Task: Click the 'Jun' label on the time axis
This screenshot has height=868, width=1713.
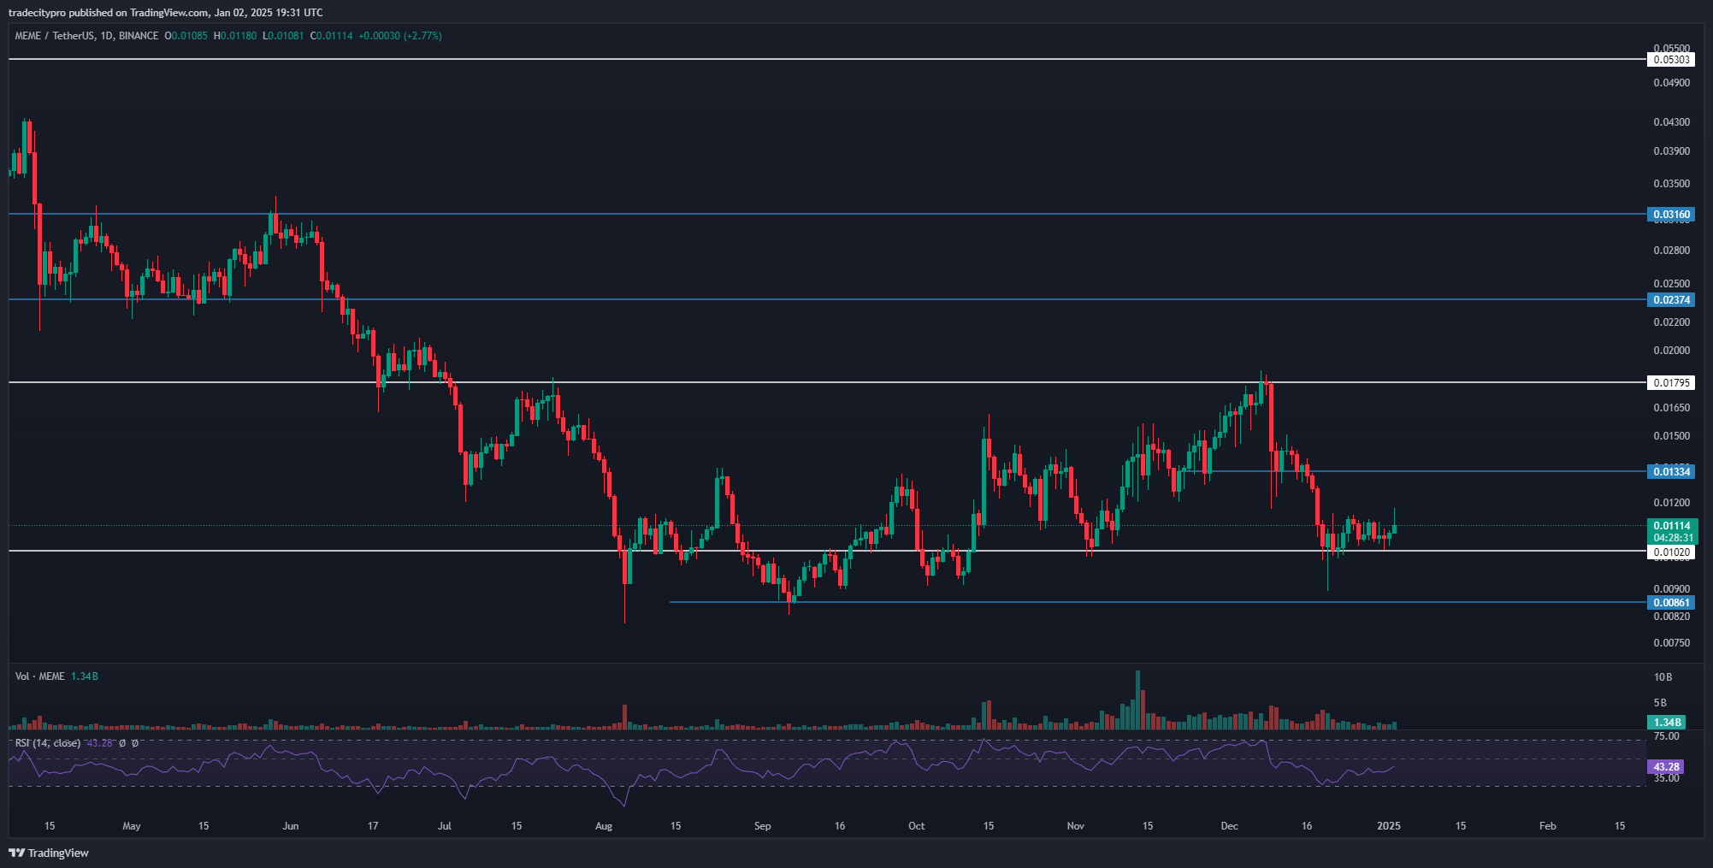Action: tap(291, 826)
